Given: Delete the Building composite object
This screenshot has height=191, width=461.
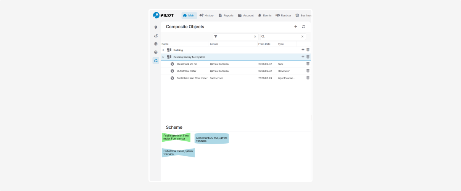Looking at the screenshot, I should tap(308, 50).
